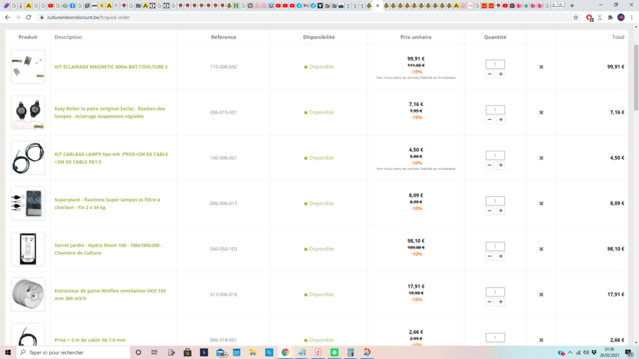
Task: Increase quantity of Secret Jardin Hydro Shoot
Action: tap(501, 256)
